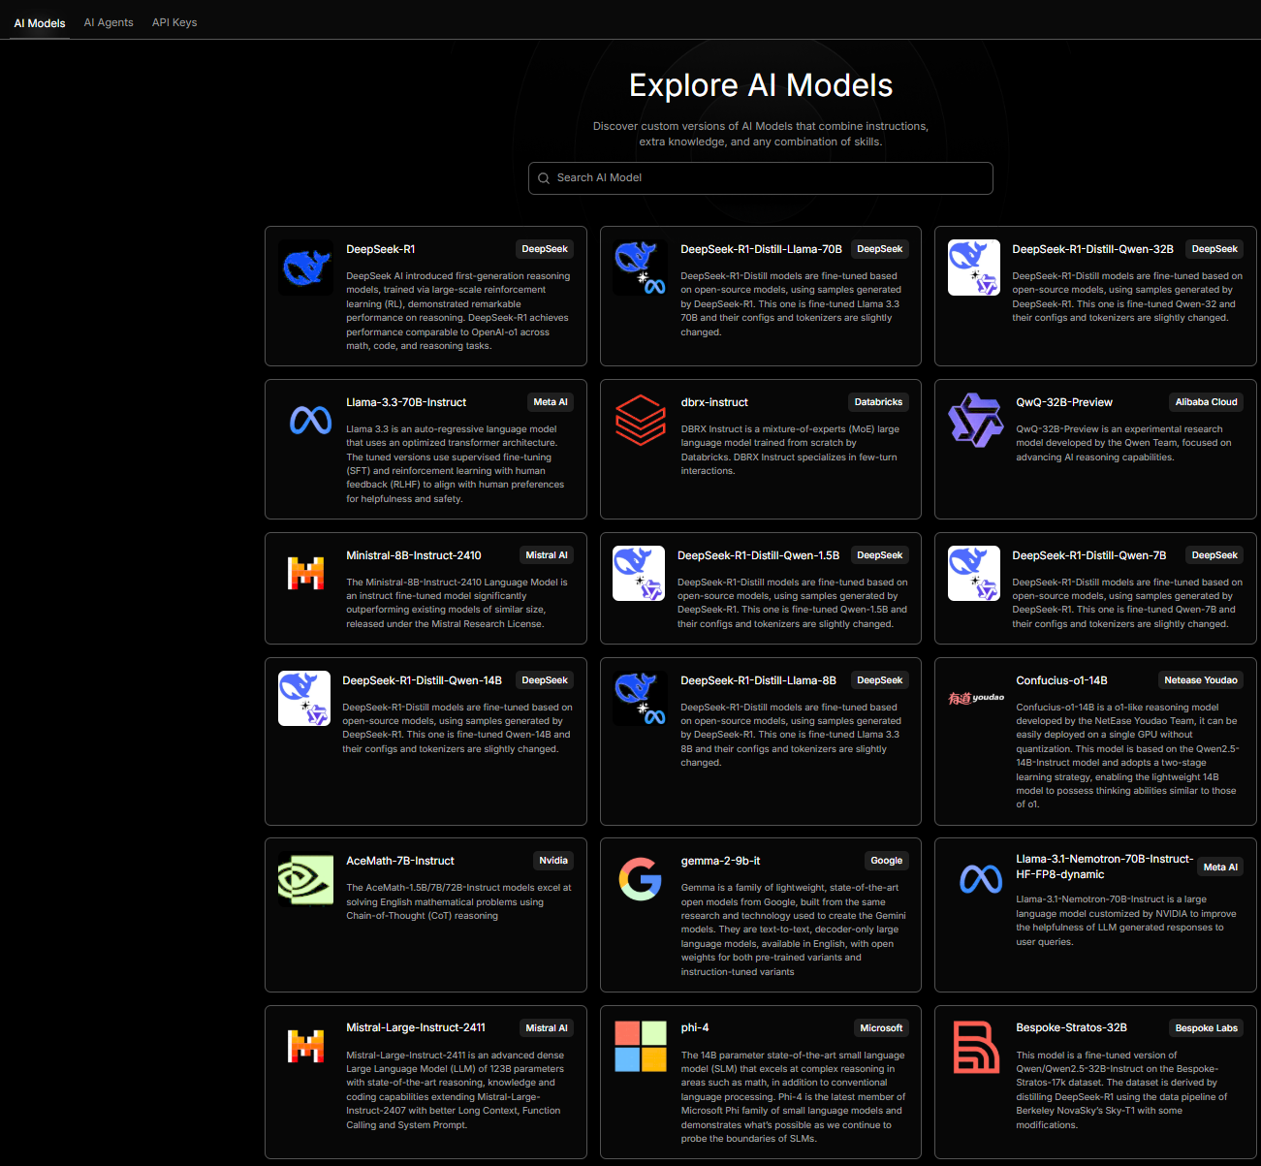This screenshot has height=1166, width=1261.
Task: Open the AI Agents tab
Action: 109,22
